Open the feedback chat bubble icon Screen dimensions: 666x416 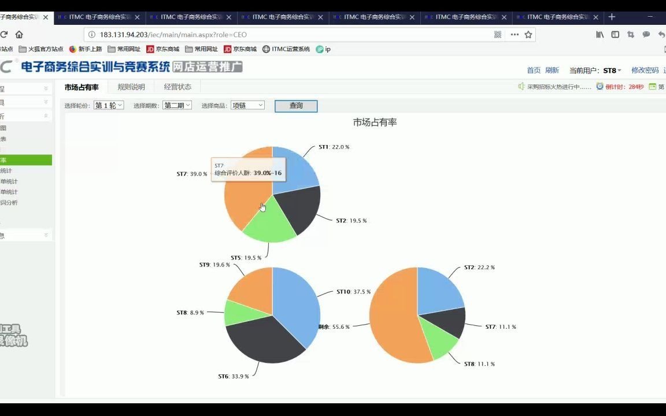646,35
